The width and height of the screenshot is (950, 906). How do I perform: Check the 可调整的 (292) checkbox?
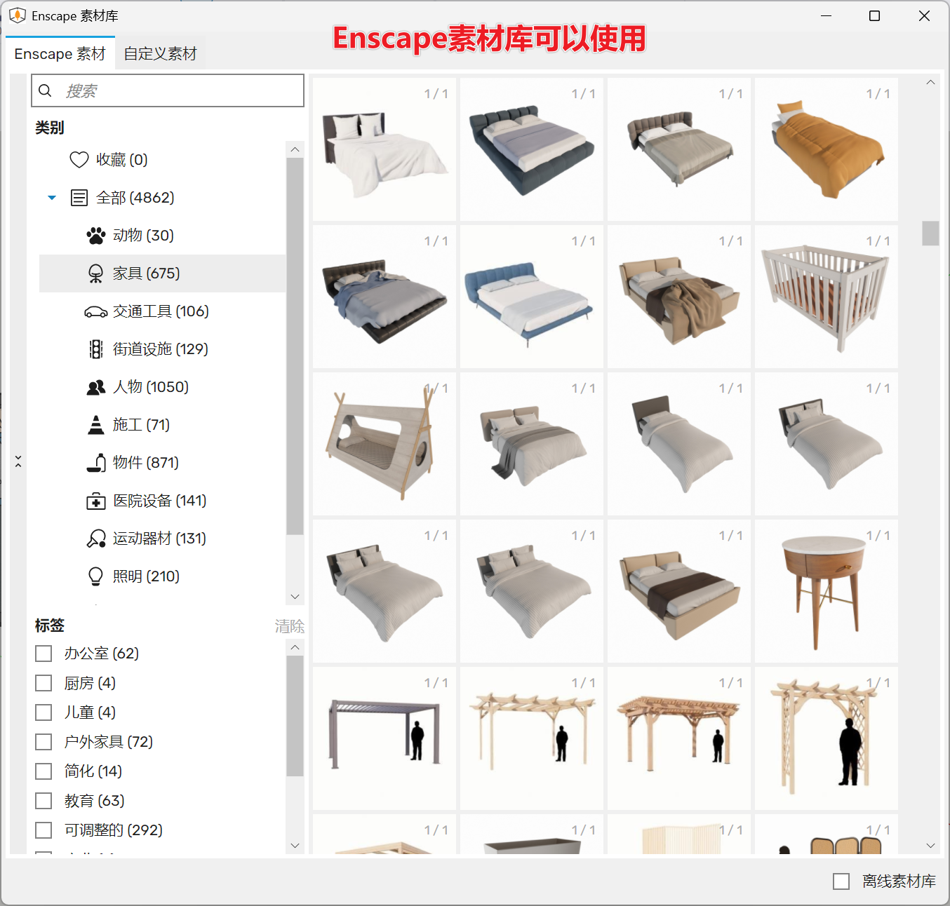tap(44, 830)
